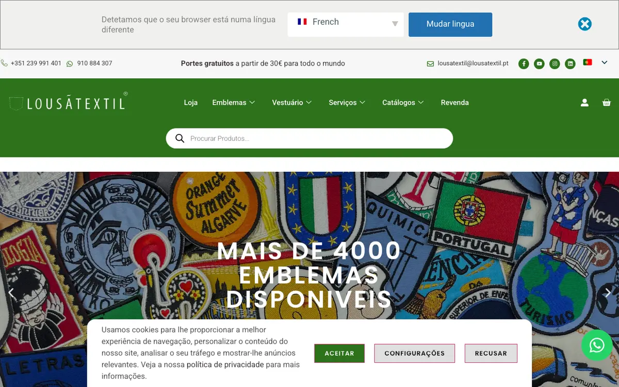The image size is (619, 387).
Task: Click the Portes gratuitos shipping text
Action: (263, 63)
